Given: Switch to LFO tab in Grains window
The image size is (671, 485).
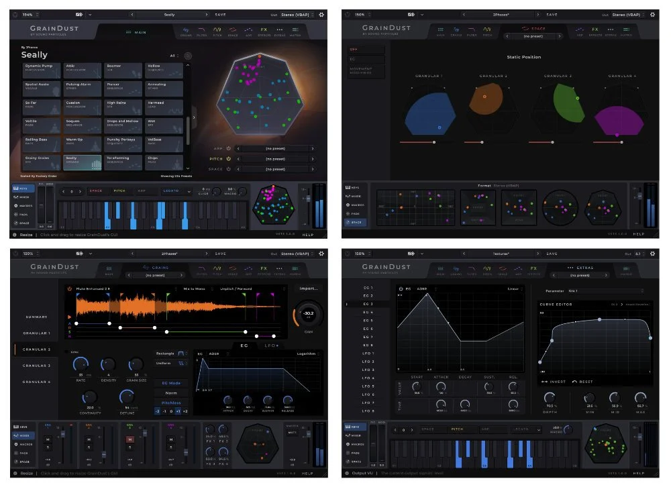Looking at the screenshot, I should pos(271,345).
